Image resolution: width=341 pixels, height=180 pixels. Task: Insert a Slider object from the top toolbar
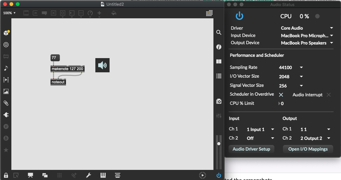[81, 13]
